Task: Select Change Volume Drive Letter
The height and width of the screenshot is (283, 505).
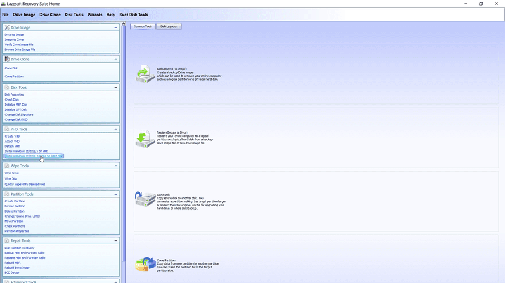Action: pyautogui.click(x=22, y=216)
